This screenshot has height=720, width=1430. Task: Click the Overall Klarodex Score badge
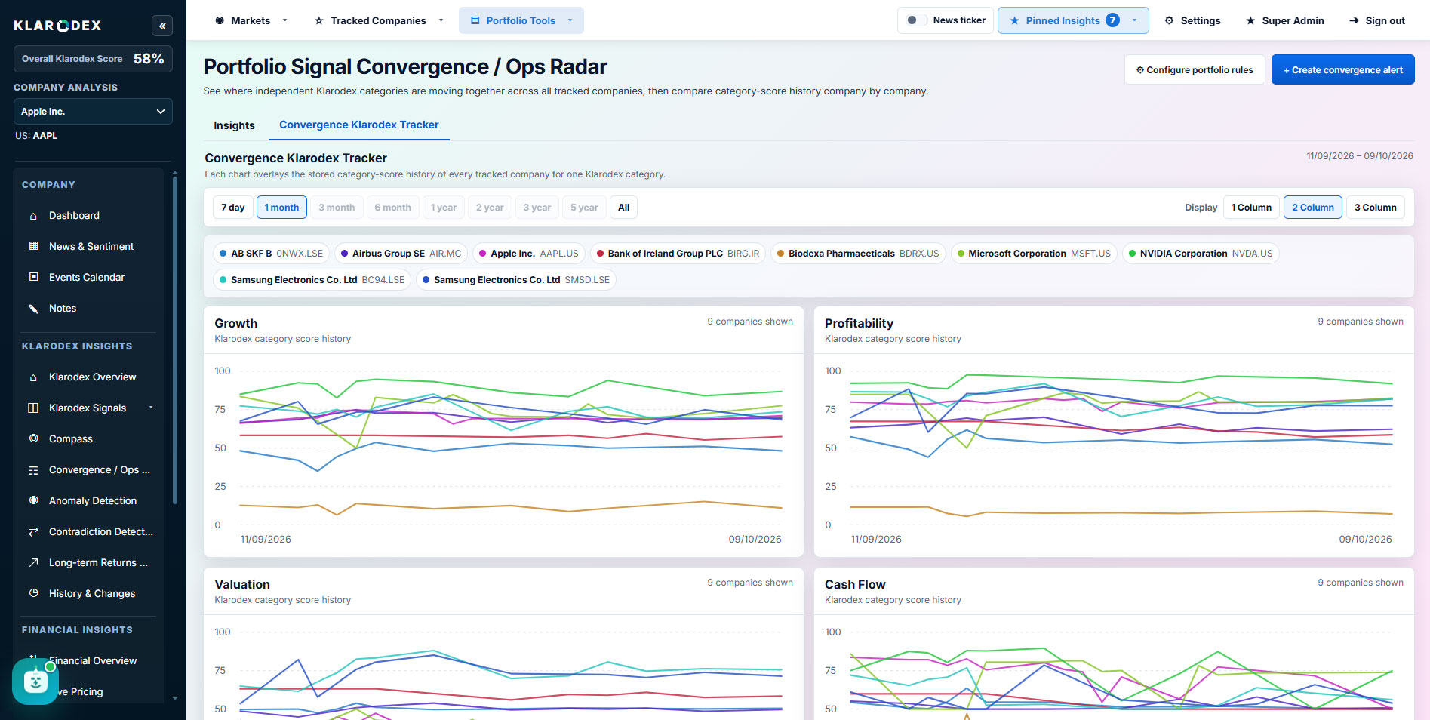[93, 59]
